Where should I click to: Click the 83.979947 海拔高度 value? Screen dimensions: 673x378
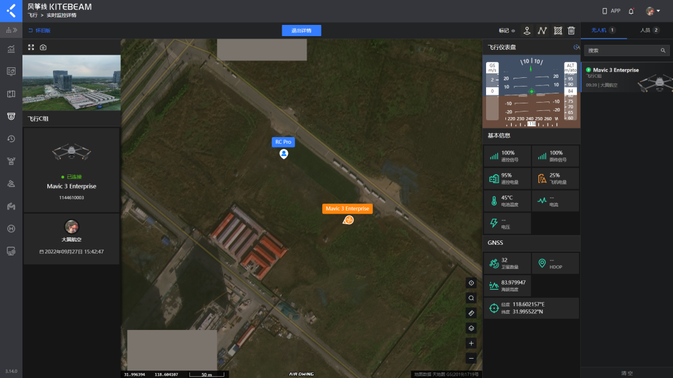[513, 282]
